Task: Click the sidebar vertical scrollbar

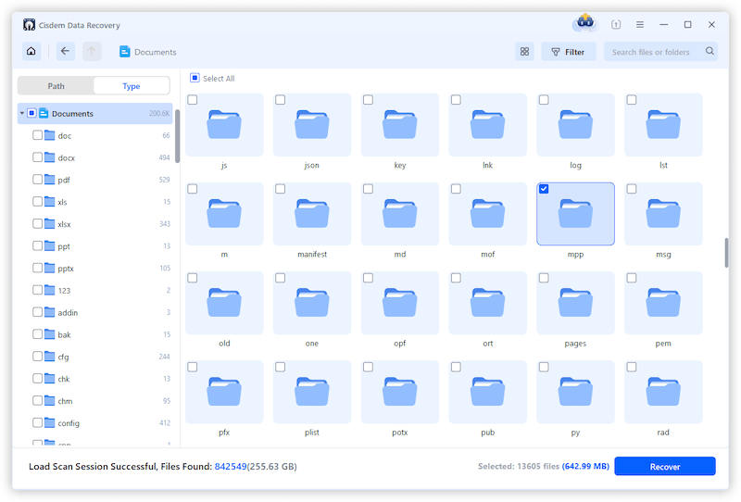Action: coord(177,136)
